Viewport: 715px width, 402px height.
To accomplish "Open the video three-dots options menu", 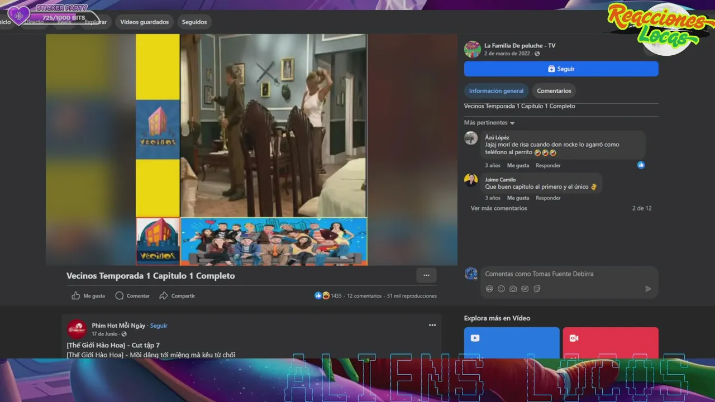I will click(426, 275).
